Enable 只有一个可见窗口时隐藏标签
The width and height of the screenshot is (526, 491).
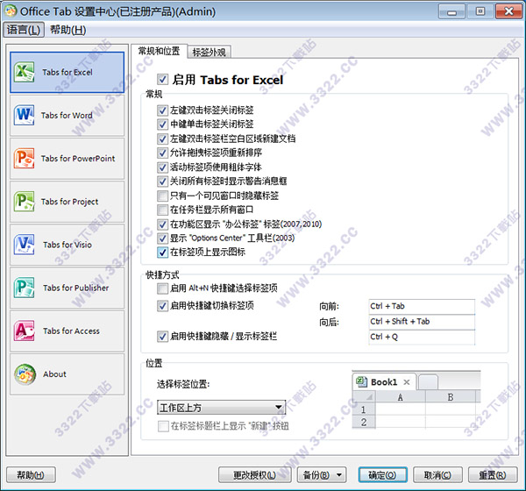tap(162, 196)
